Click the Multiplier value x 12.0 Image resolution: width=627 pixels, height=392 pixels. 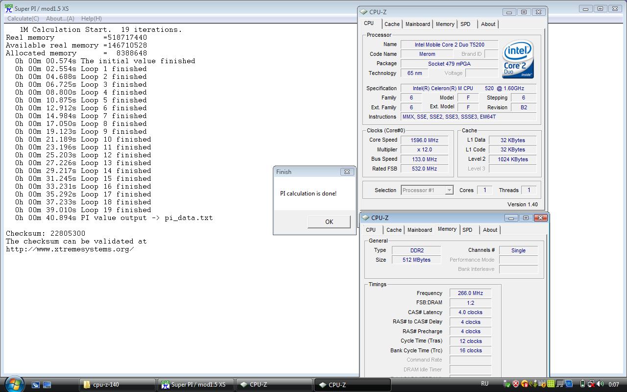pos(425,149)
